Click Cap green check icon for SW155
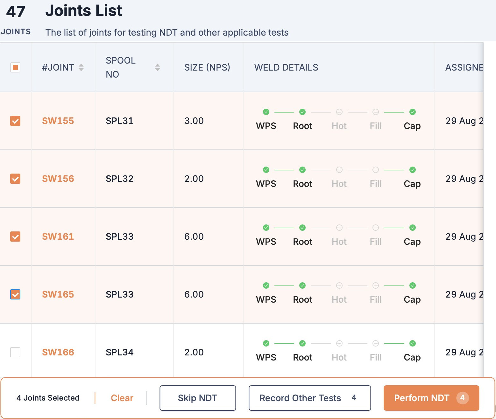This screenshot has width=496, height=419. 413,112
